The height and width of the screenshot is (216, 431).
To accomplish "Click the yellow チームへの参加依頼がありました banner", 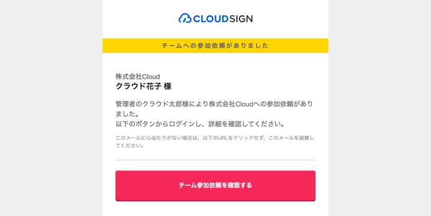I will pos(215,46).
